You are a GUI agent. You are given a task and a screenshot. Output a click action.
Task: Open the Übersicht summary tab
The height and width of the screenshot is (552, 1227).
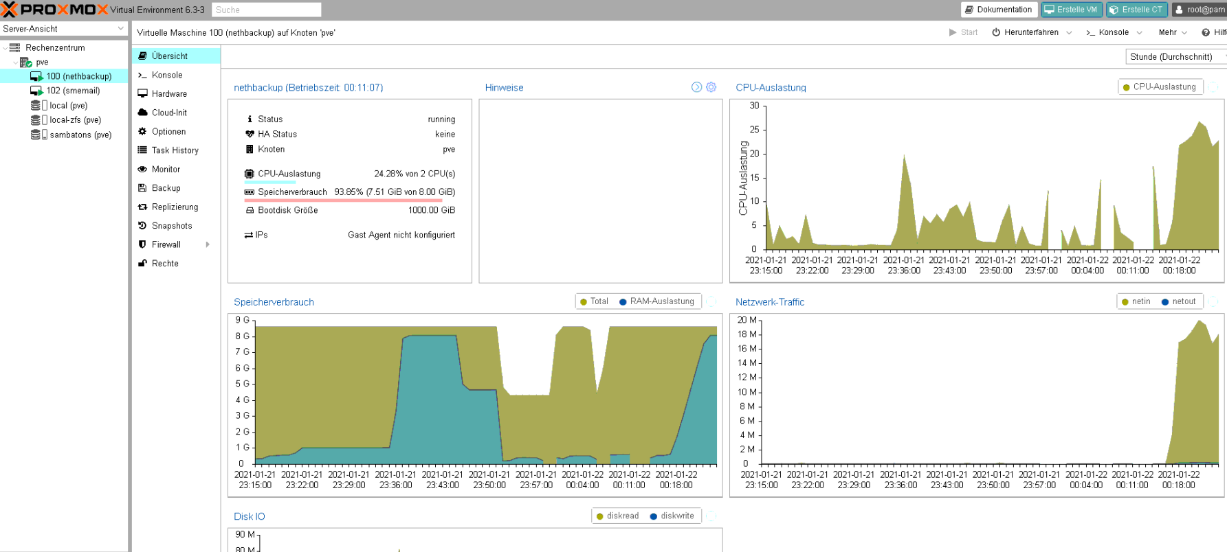pyautogui.click(x=176, y=56)
